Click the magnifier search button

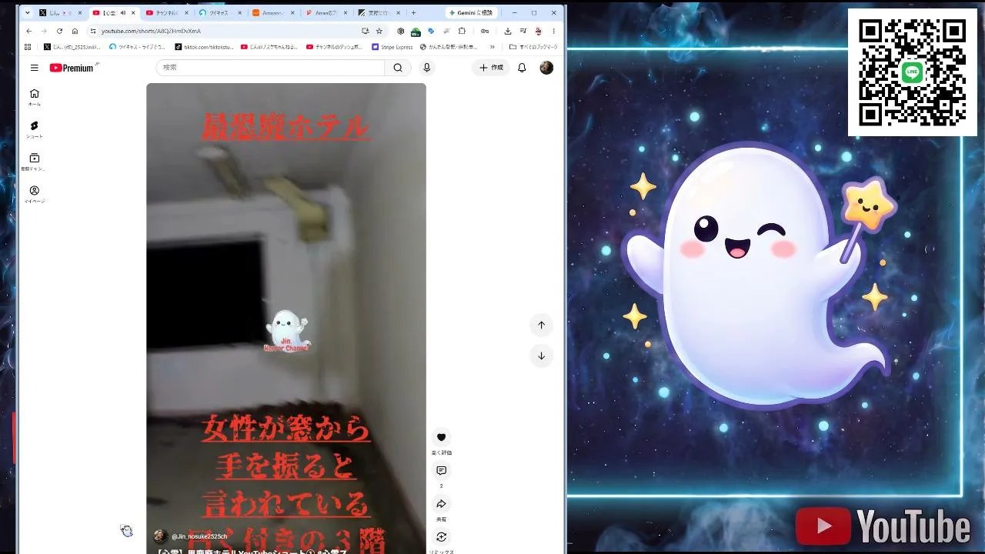point(398,68)
